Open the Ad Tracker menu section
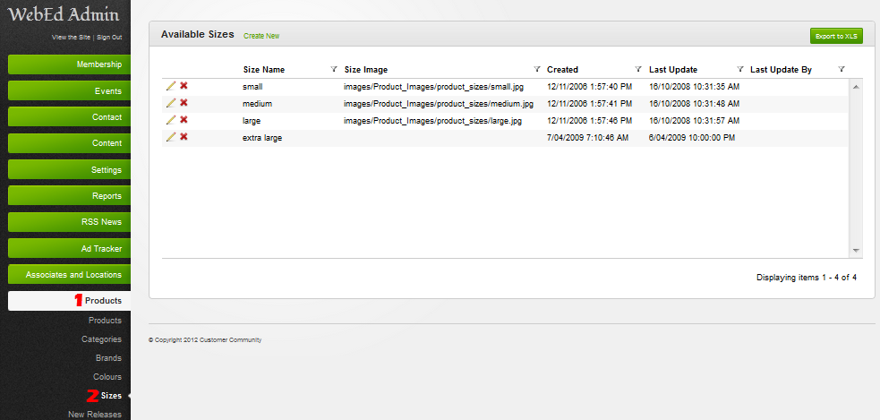Viewport: 880px width, 420px height. 70,248
